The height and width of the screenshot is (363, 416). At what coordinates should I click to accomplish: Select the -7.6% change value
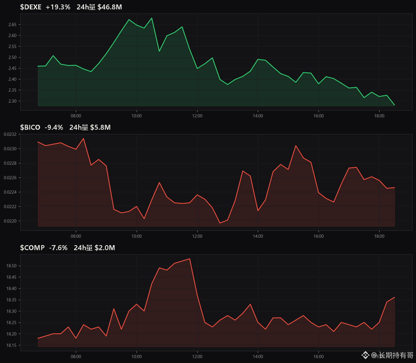click(x=58, y=248)
